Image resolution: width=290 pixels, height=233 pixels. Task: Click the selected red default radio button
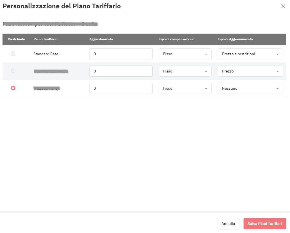click(x=13, y=88)
